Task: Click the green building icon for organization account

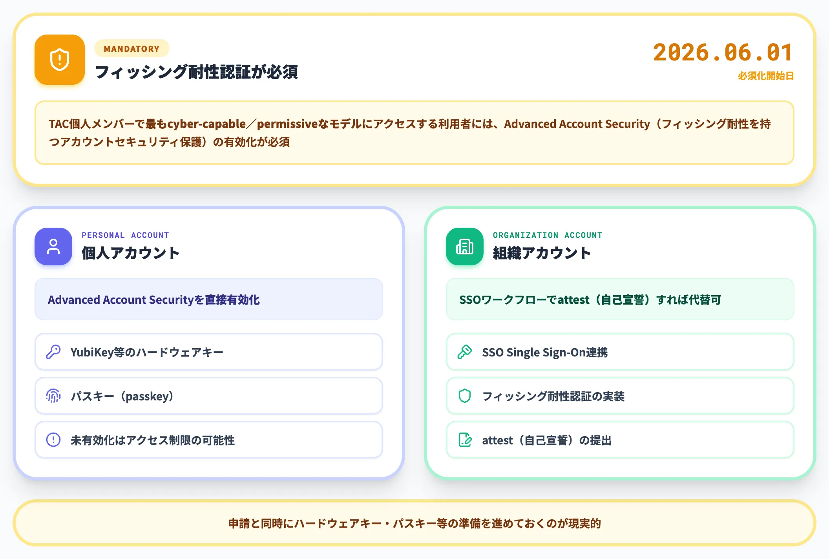Action: click(x=465, y=247)
